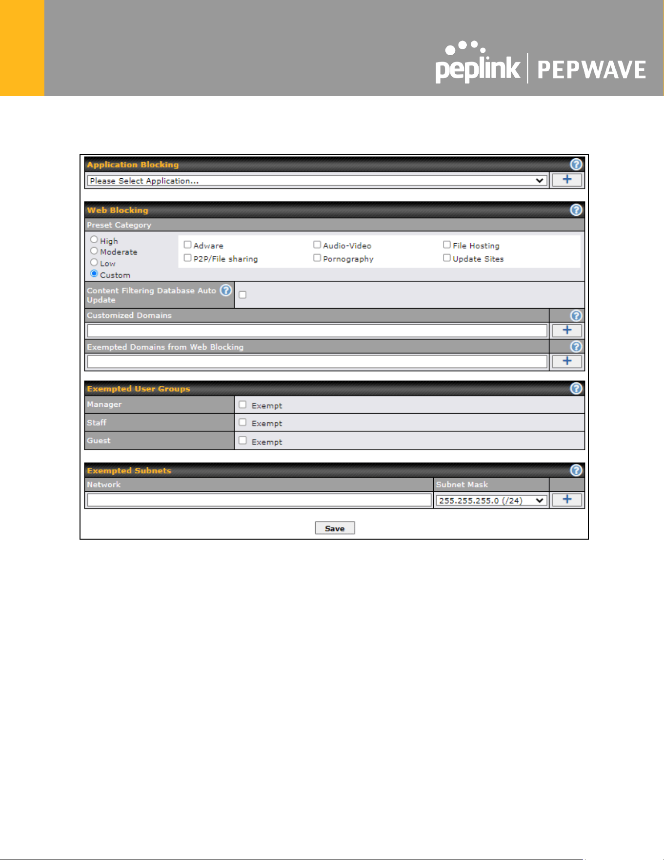The height and width of the screenshot is (860, 664).
Task: Focus the Customized Domains input field
Action: [317, 331]
